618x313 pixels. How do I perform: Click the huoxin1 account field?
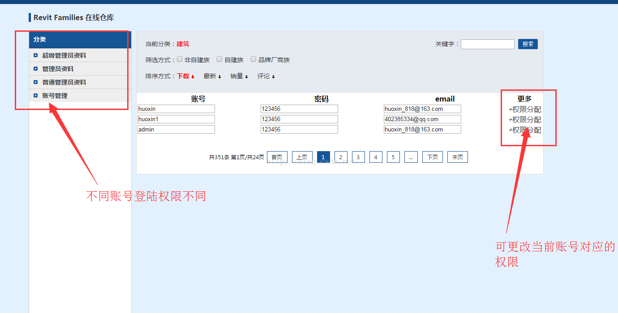[x=176, y=119]
